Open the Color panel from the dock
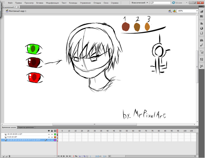Screen dimensions: 205x158 tap(201, 12)
